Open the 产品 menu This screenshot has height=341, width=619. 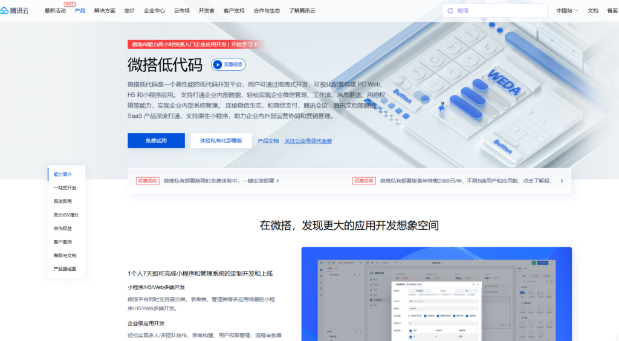80,10
